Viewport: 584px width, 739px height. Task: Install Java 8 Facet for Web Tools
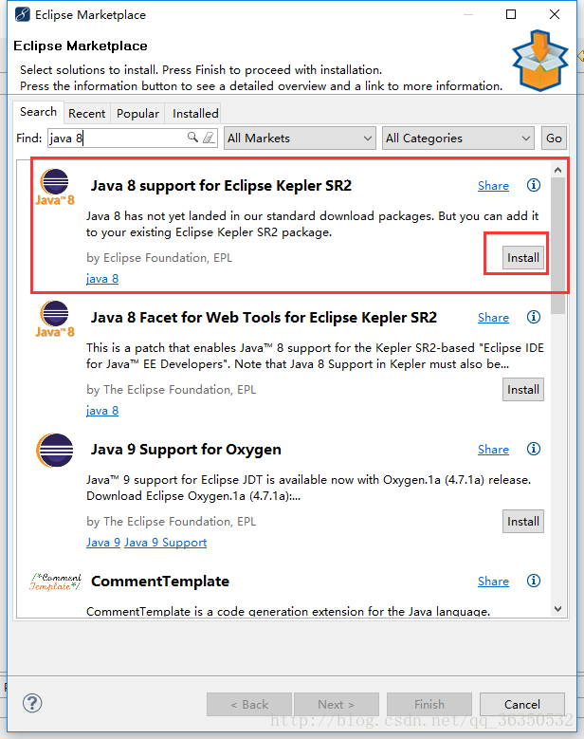[523, 390]
